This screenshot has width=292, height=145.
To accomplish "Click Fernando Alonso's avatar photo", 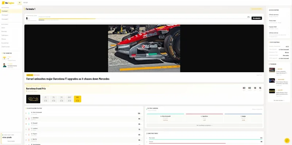I will pyautogui.click(x=4, y=65).
